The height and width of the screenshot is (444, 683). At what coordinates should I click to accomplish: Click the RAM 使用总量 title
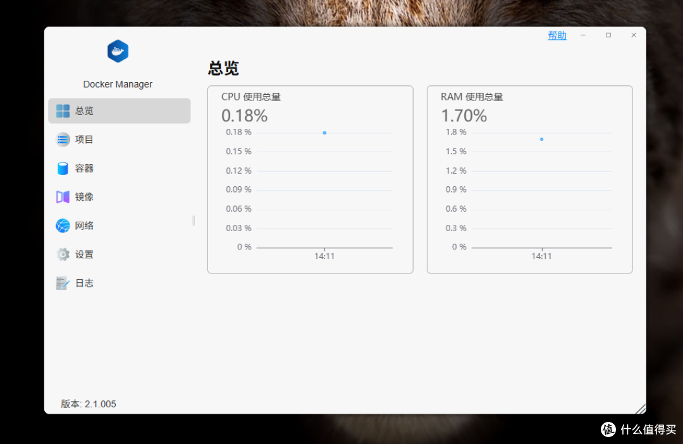pyautogui.click(x=472, y=97)
